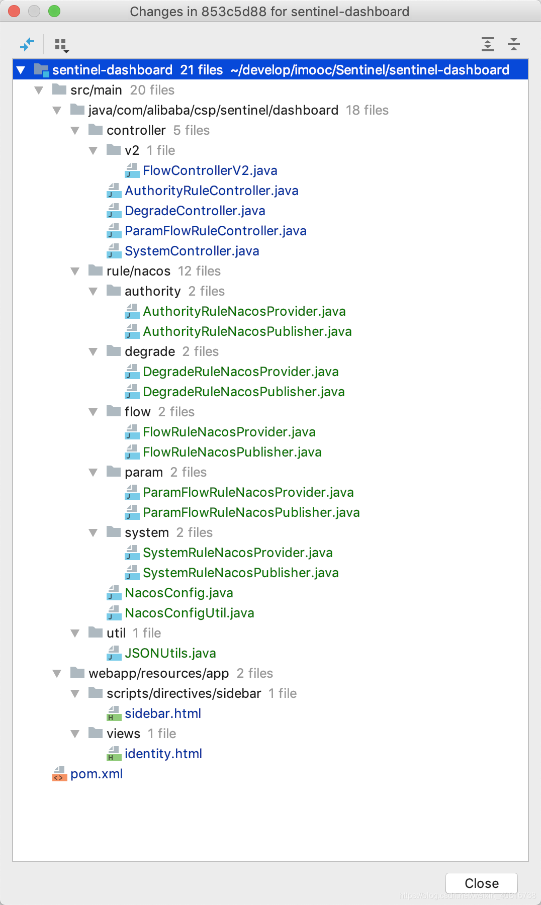Screen dimensions: 541x905
Task: Collapse the util folder arrow
Action: click(75, 633)
